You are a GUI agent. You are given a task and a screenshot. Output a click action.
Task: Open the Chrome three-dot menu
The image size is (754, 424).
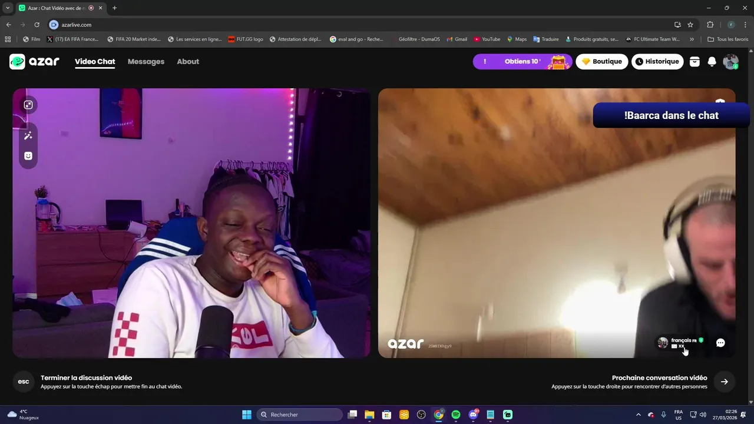click(746, 25)
